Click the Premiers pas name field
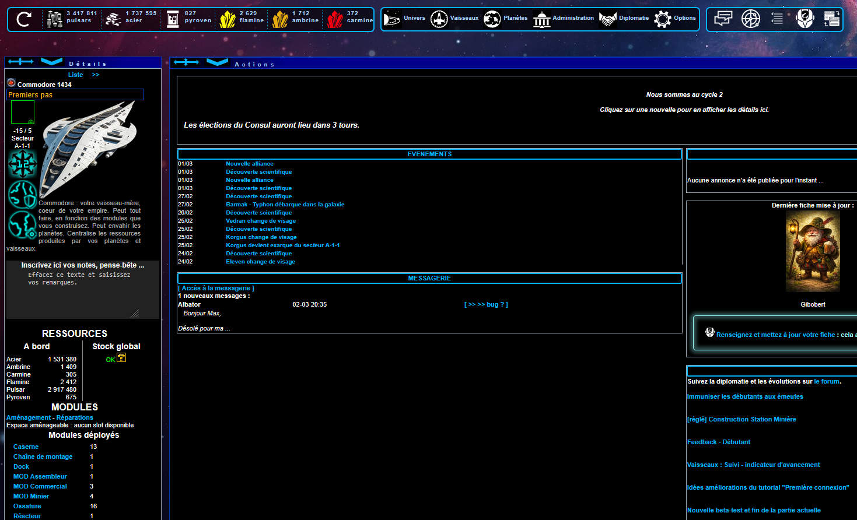This screenshot has height=520, width=857. click(x=75, y=94)
